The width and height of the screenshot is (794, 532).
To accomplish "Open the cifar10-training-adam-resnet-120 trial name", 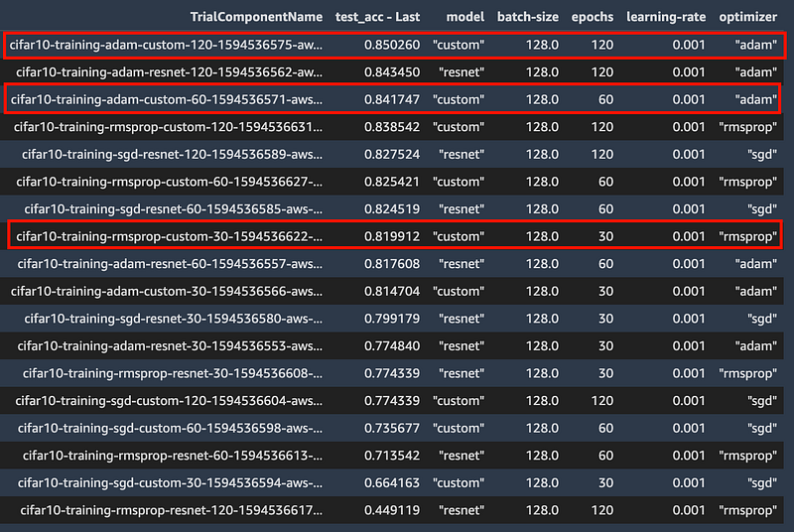I will point(165,71).
